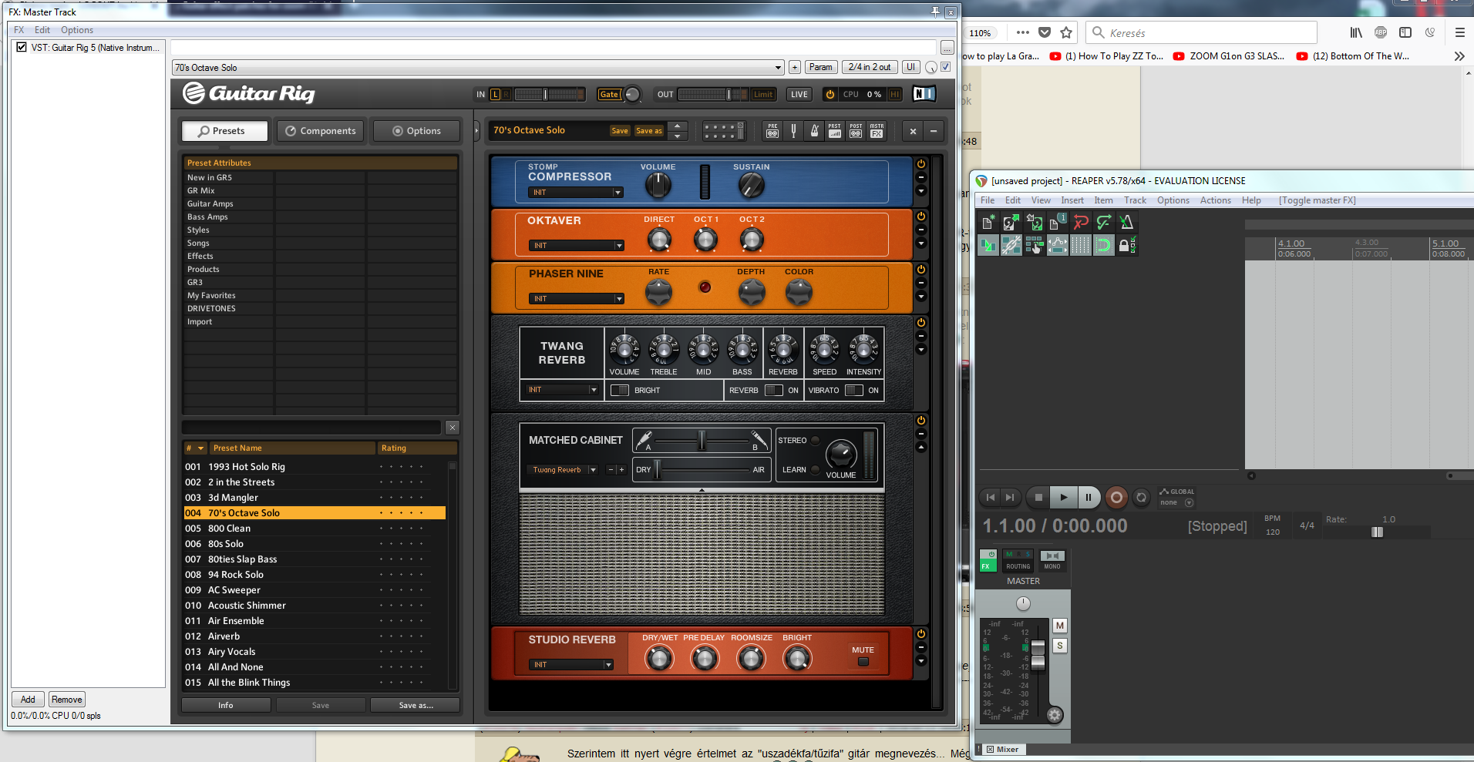Switch to Options tab in Guitar Rig
1474x762 pixels.
coord(416,131)
